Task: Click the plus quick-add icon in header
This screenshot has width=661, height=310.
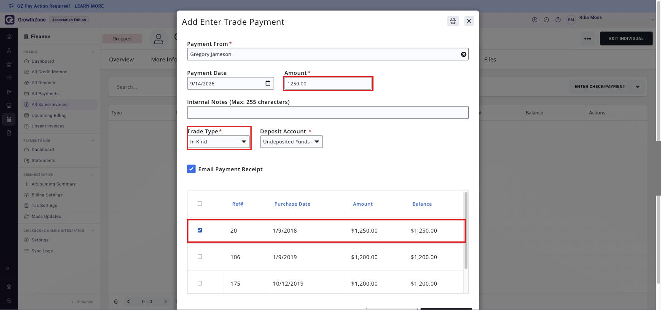Action: (x=535, y=20)
